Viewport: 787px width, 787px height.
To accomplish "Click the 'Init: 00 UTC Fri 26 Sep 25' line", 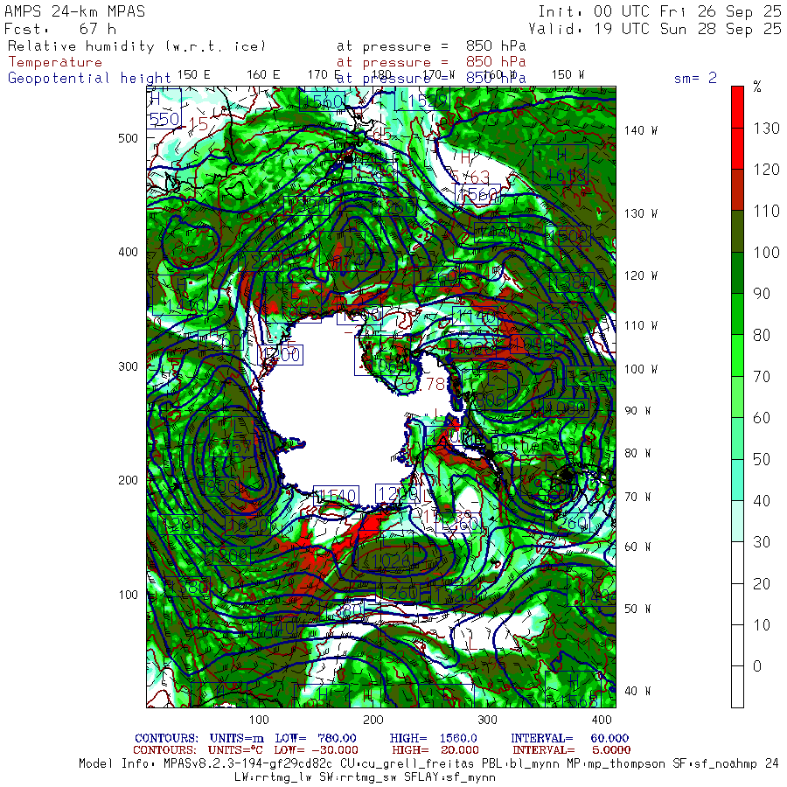I will tap(659, 11).
